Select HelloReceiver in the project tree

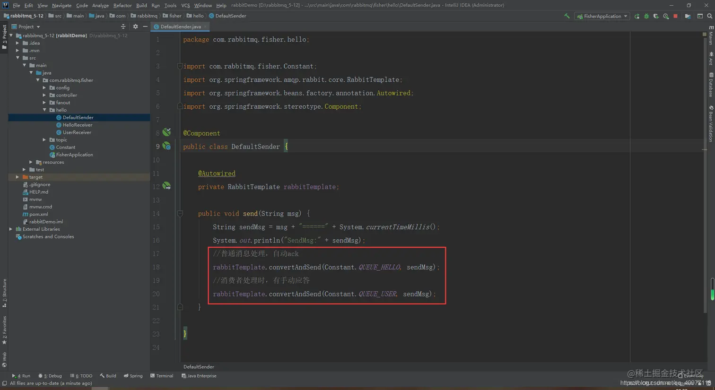[78, 125]
